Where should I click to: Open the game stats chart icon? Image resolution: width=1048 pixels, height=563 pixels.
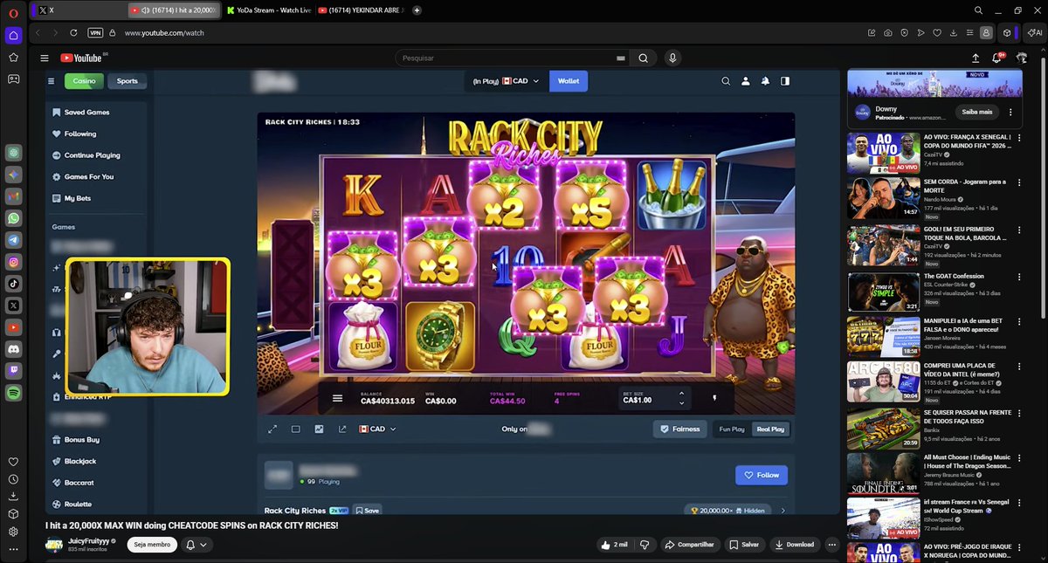(x=319, y=429)
